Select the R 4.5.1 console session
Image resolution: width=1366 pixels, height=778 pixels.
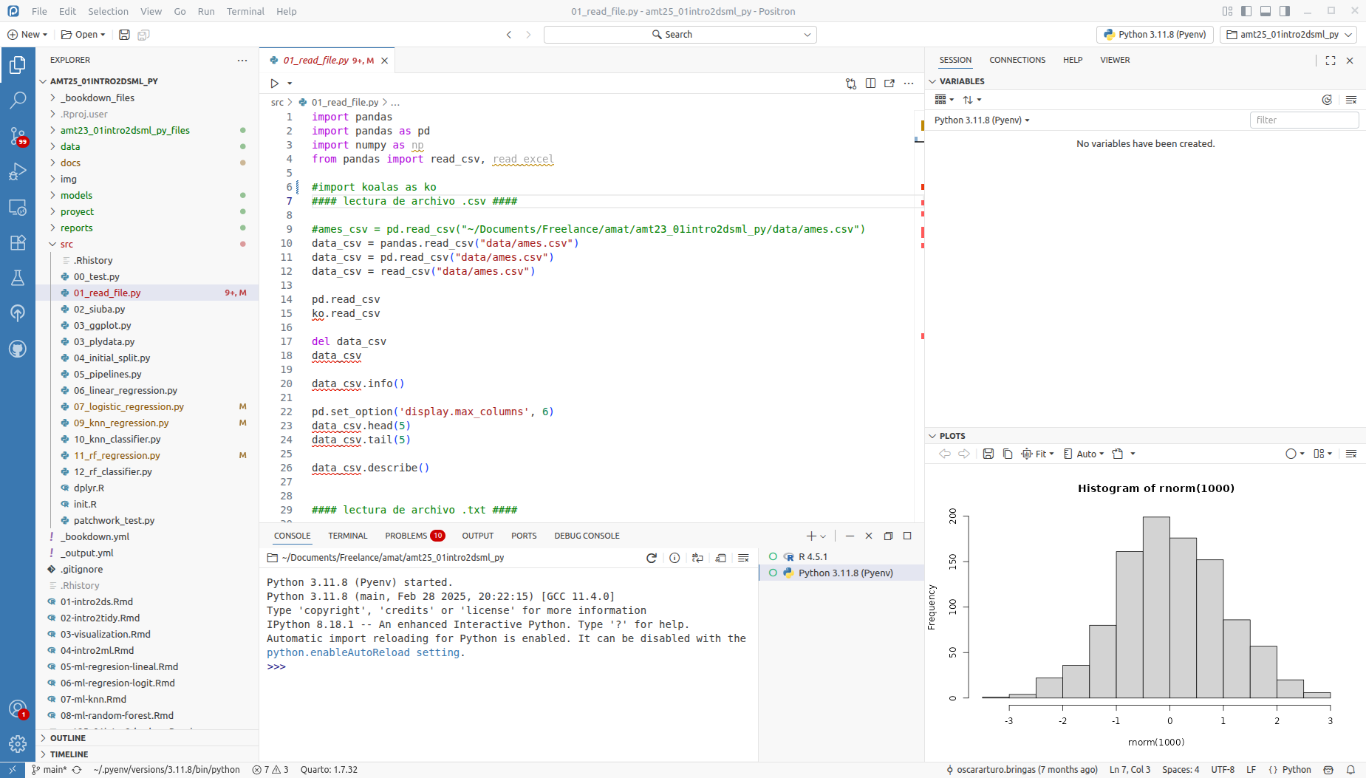[x=813, y=556]
